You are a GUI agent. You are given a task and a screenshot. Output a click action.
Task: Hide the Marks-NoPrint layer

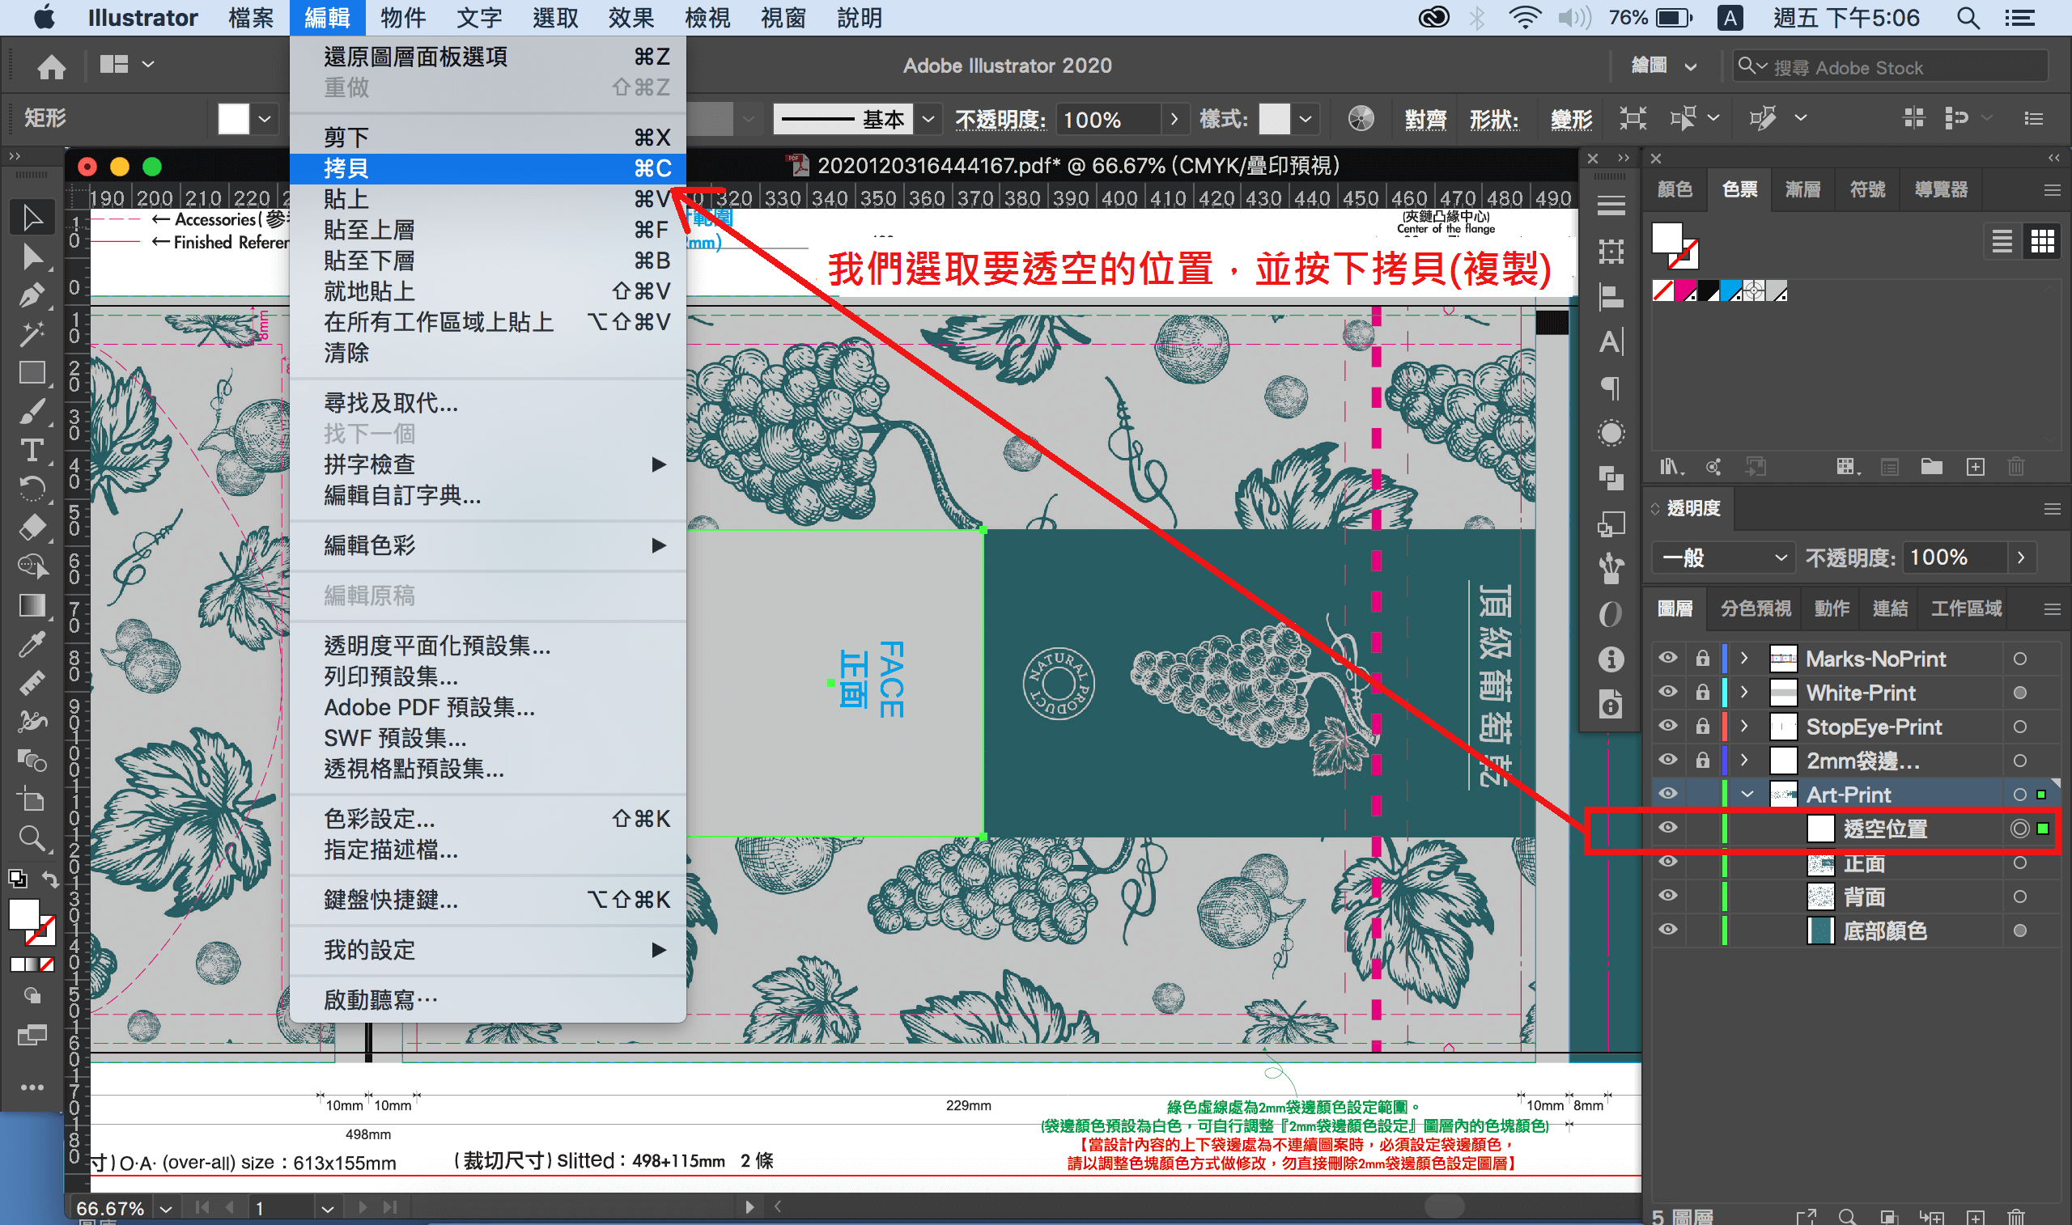pos(1667,658)
